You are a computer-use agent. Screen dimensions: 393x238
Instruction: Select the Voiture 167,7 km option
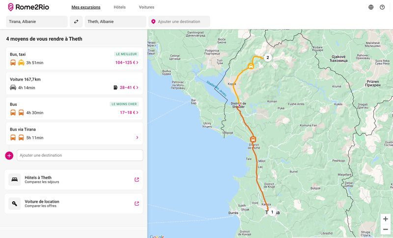coord(74,83)
